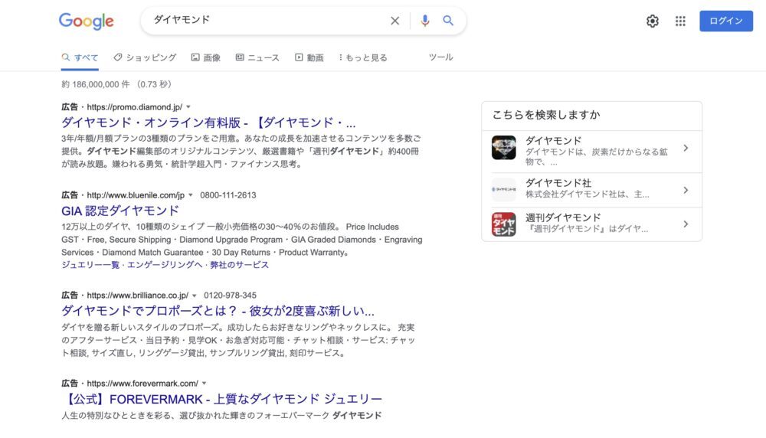Click the ダイヤモンド社 logo thumbnail
Viewport: 766px width, 438px height.
[504, 189]
